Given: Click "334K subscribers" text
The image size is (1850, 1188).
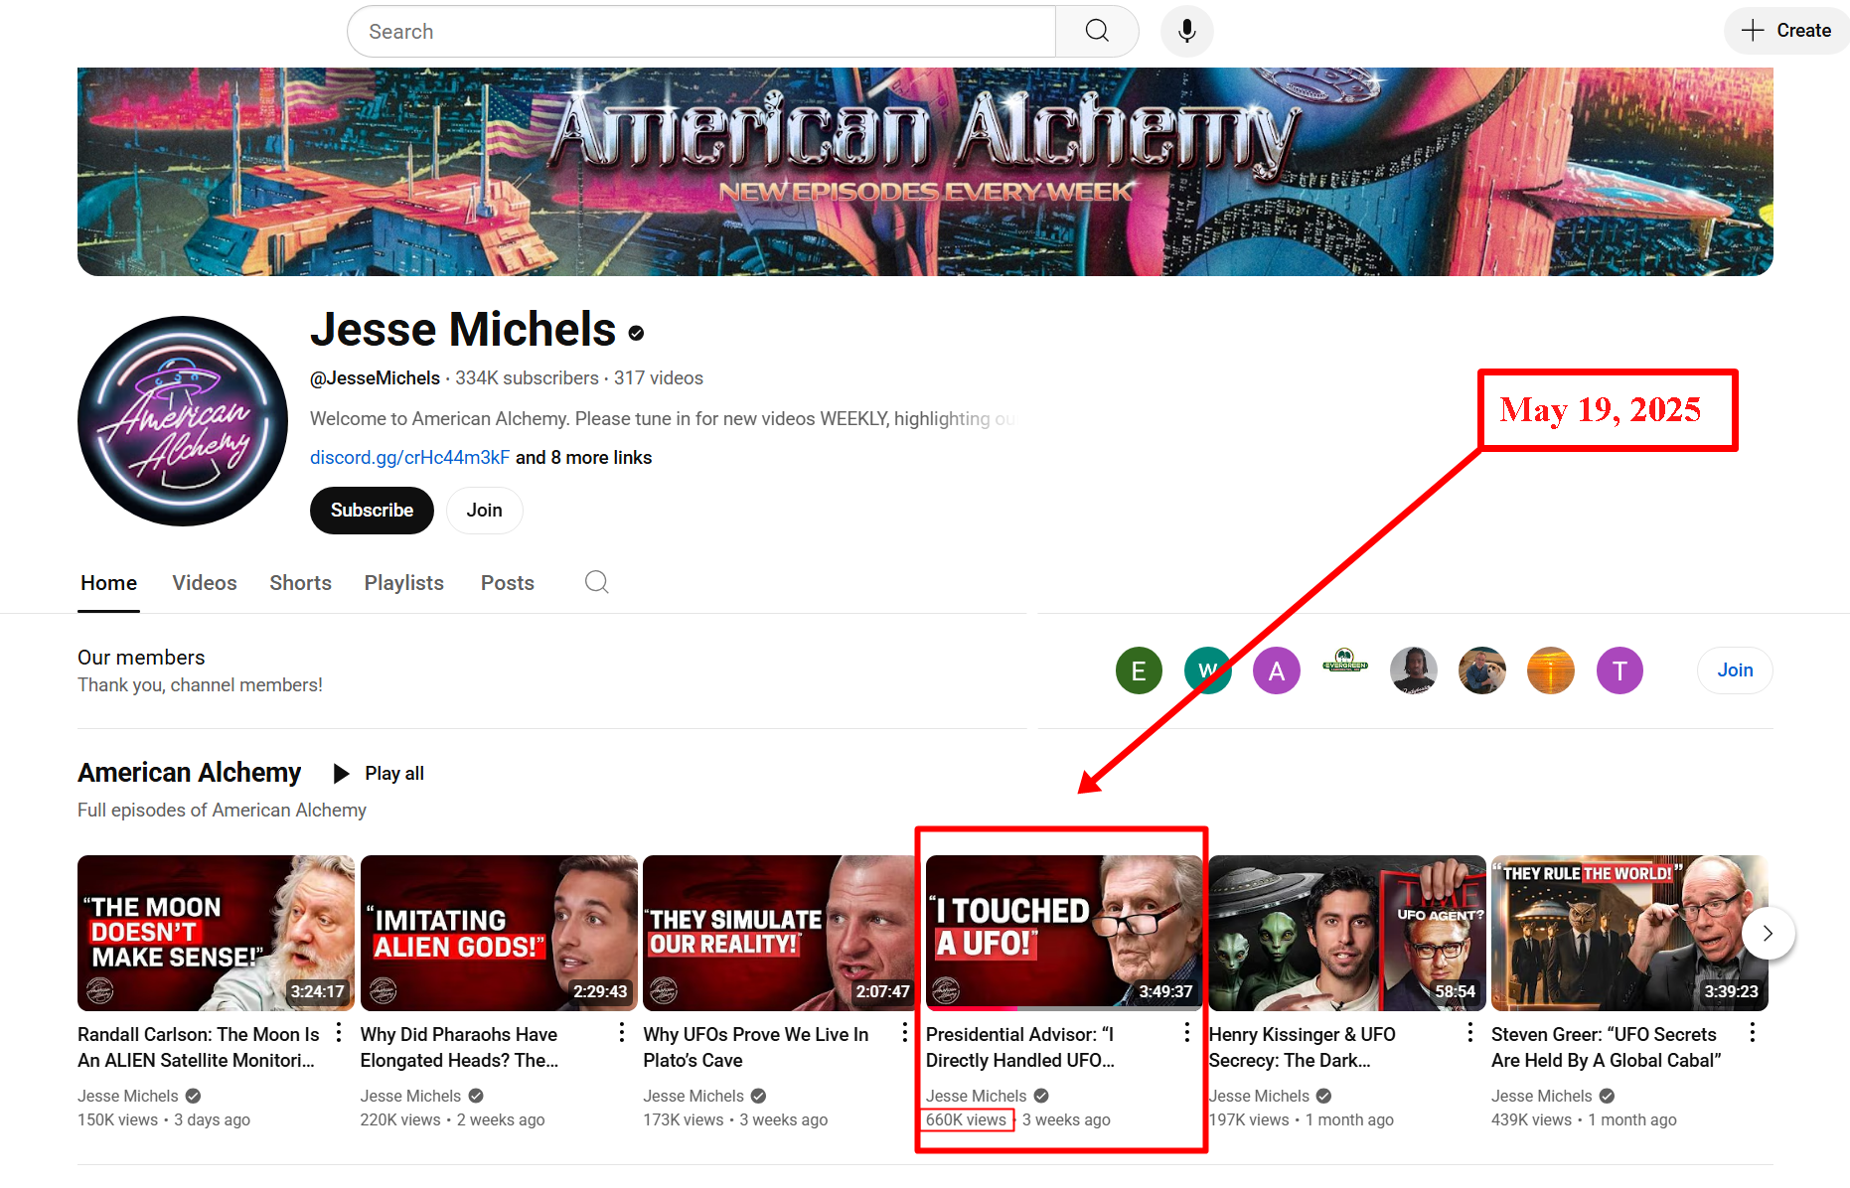Looking at the screenshot, I should pos(527,378).
